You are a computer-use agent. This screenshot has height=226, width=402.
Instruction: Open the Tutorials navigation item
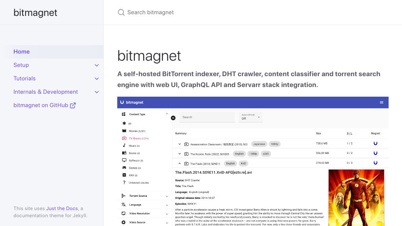pos(24,78)
